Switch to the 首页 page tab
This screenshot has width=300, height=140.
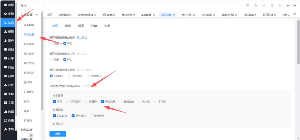pyautogui.click(x=50, y=15)
